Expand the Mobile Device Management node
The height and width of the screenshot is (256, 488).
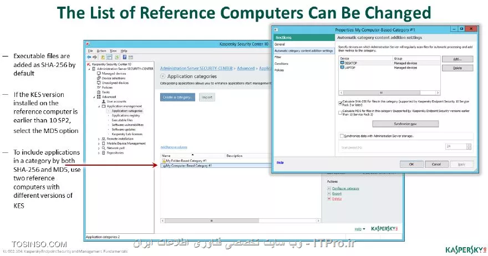[x=99, y=144]
